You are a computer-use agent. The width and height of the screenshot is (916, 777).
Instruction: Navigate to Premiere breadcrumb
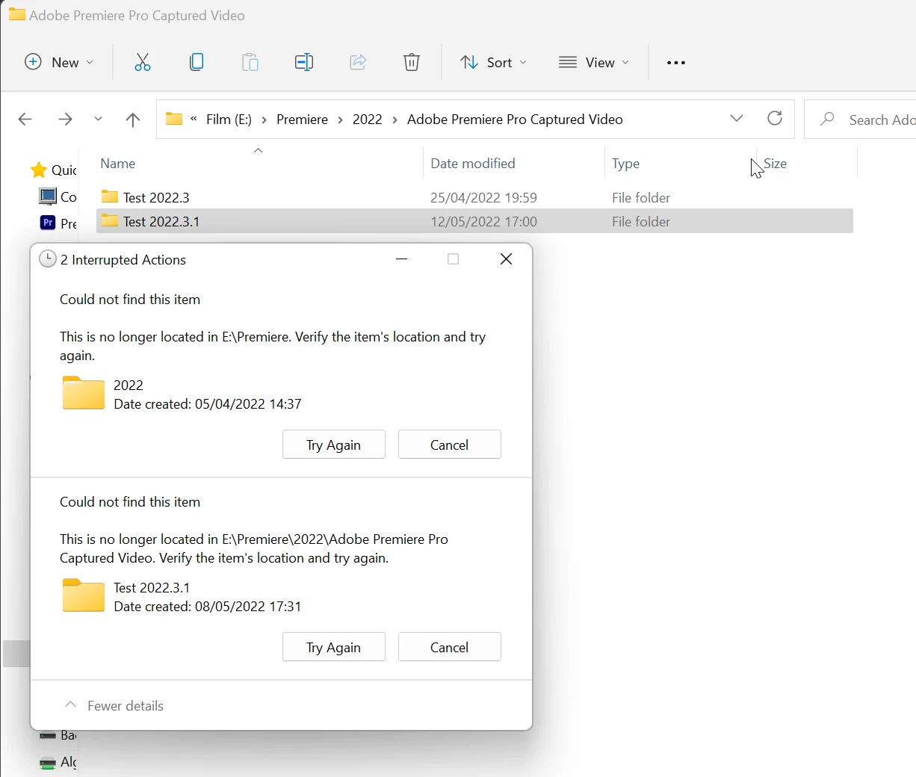[x=303, y=120]
